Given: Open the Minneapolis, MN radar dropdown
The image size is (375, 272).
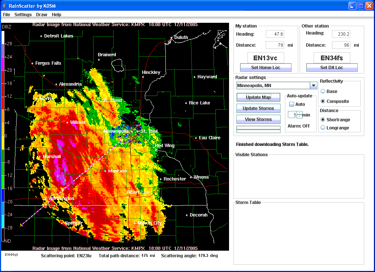Looking at the screenshot, I should click(x=313, y=86).
